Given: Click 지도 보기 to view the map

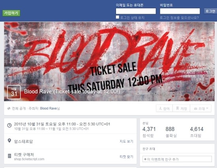Looking at the screenshot, I should [x=126, y=141].
